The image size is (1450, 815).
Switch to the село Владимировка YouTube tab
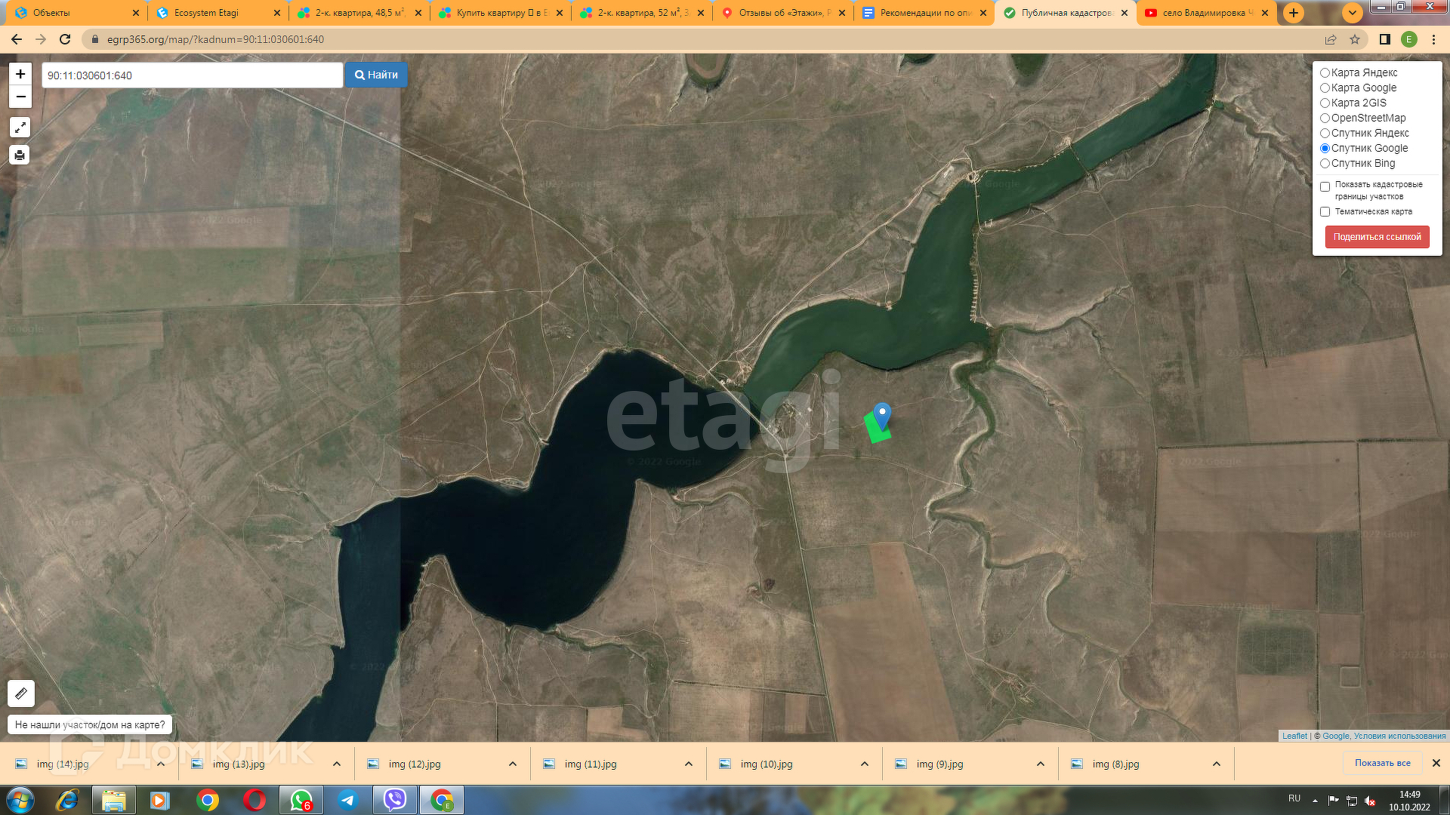[x=1201, y=13]
